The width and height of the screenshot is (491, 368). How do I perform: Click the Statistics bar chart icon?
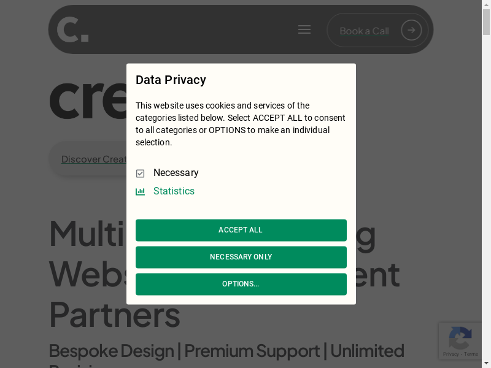click(141, 191)
